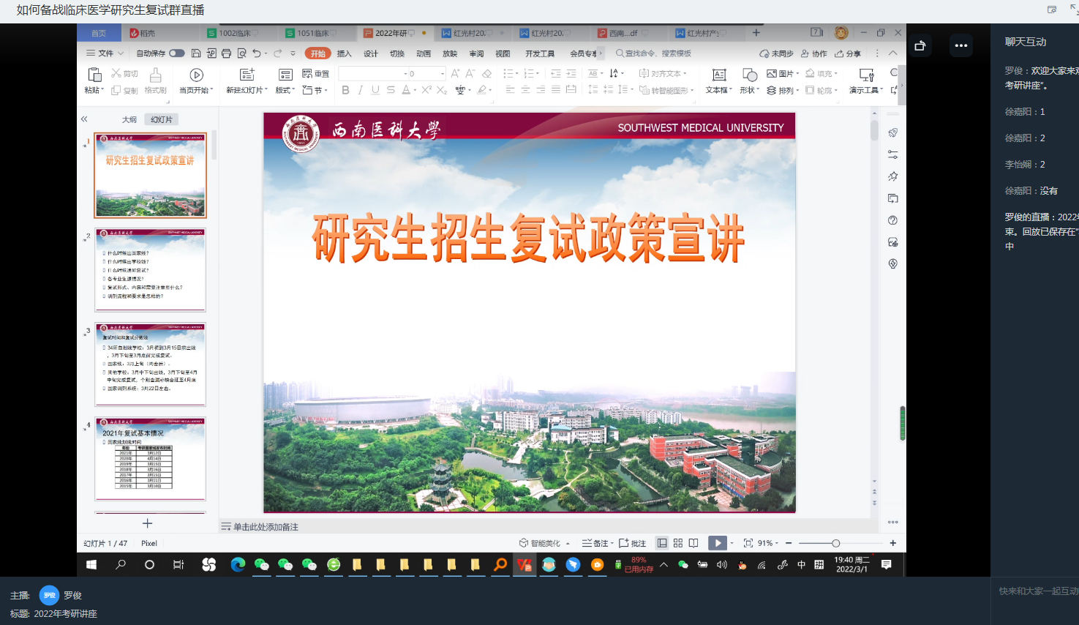Screen dimensions: 1079x625
Task: Click the Paste (粘贴) clipboard icon
Action: point(94,75)
